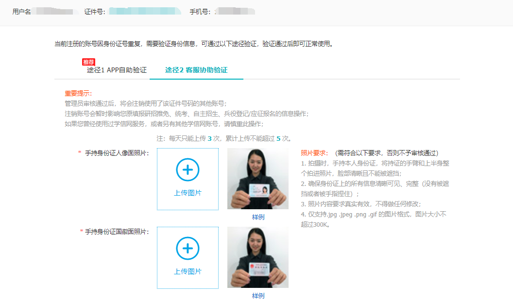
Task: Click 上传图片 text under 人像面 upload box
Action: click(188, 193)
